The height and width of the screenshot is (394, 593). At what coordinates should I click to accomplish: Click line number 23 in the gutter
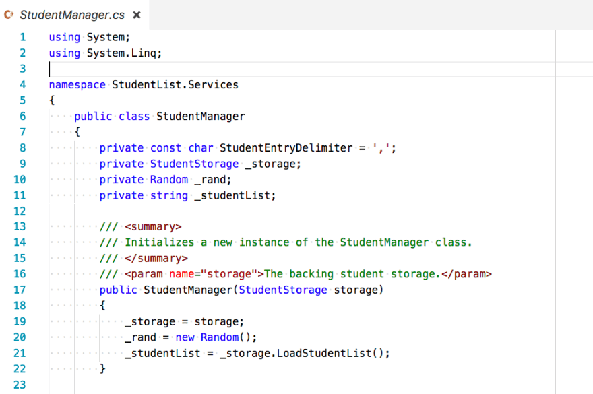click(x=20, y=385)
